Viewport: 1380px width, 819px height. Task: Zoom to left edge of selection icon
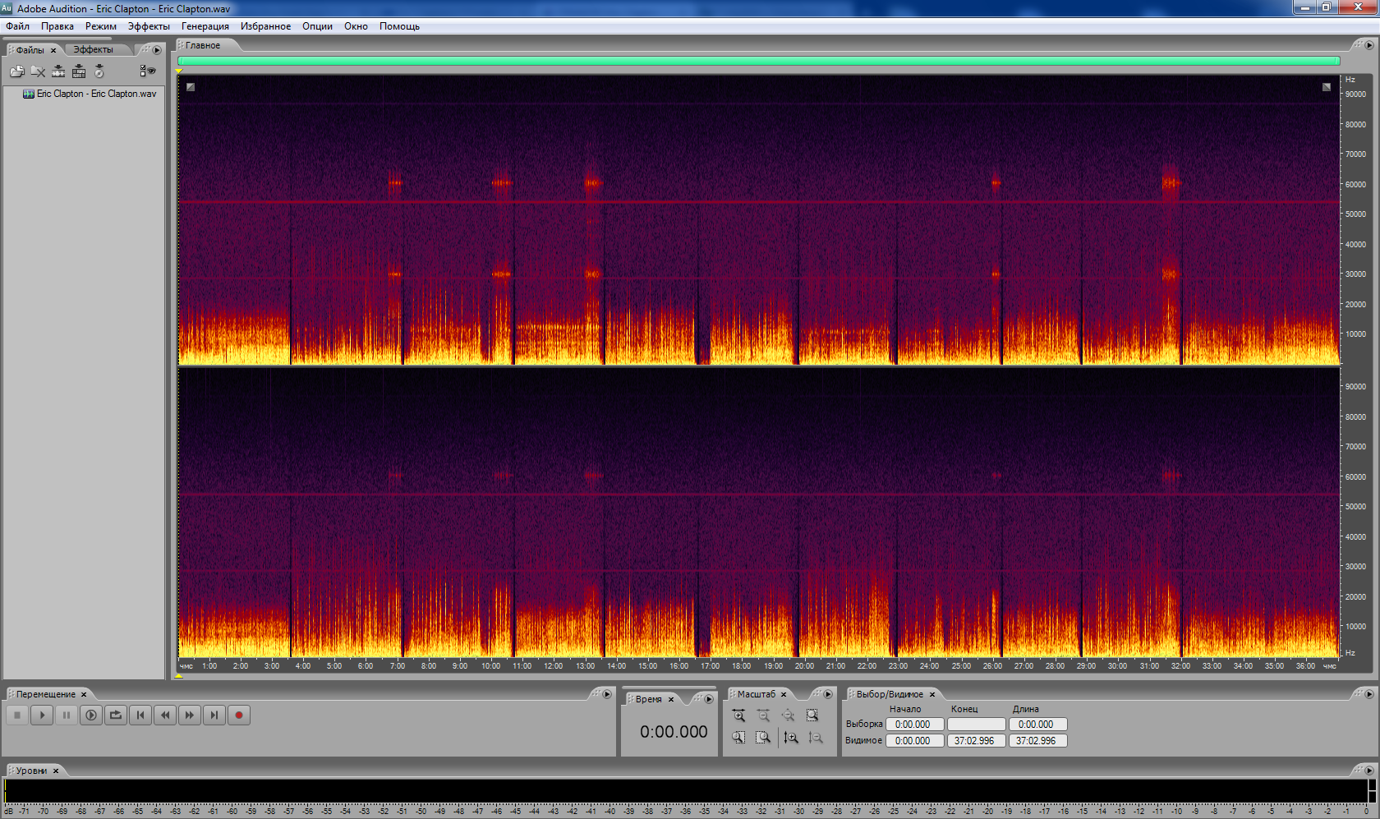coord(738,738)
